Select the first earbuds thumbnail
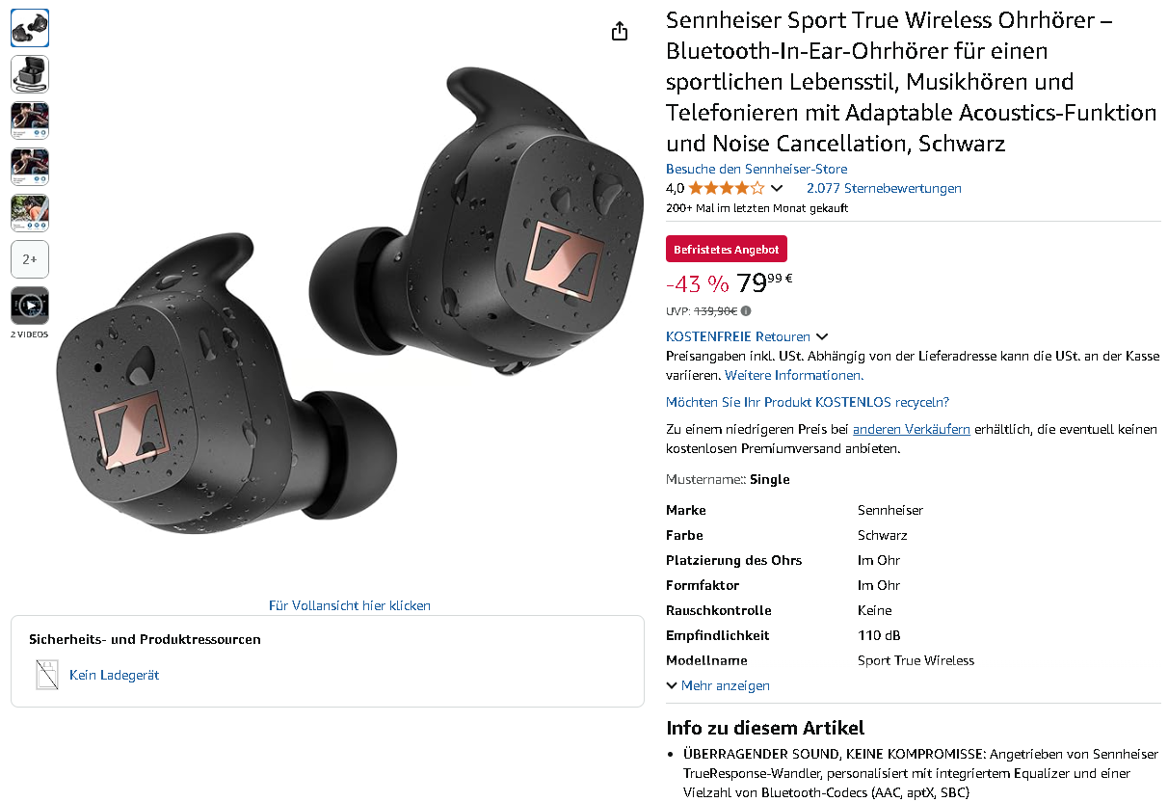Image resolution: width=1168 pixels, height=802 pixels. pos(30,28)
